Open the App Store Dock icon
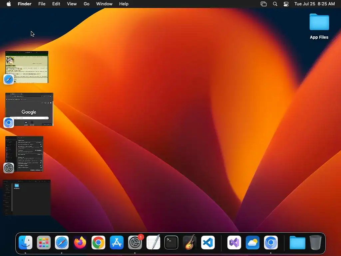The height and width of the screenshot is (256, 341). pyautogui.click(x=117, y=243)
